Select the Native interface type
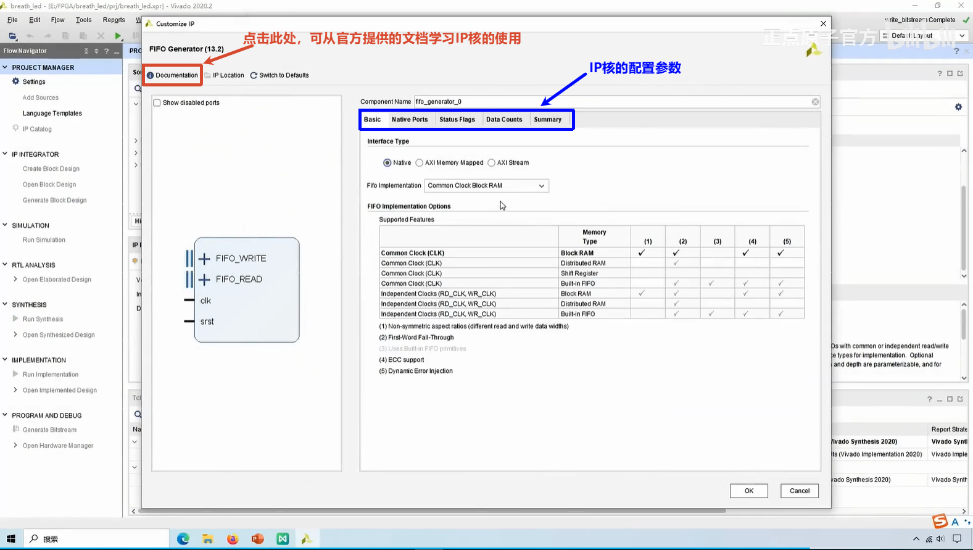Image resolution: width=973 pixels, height=550 pixels. (387, 163)
